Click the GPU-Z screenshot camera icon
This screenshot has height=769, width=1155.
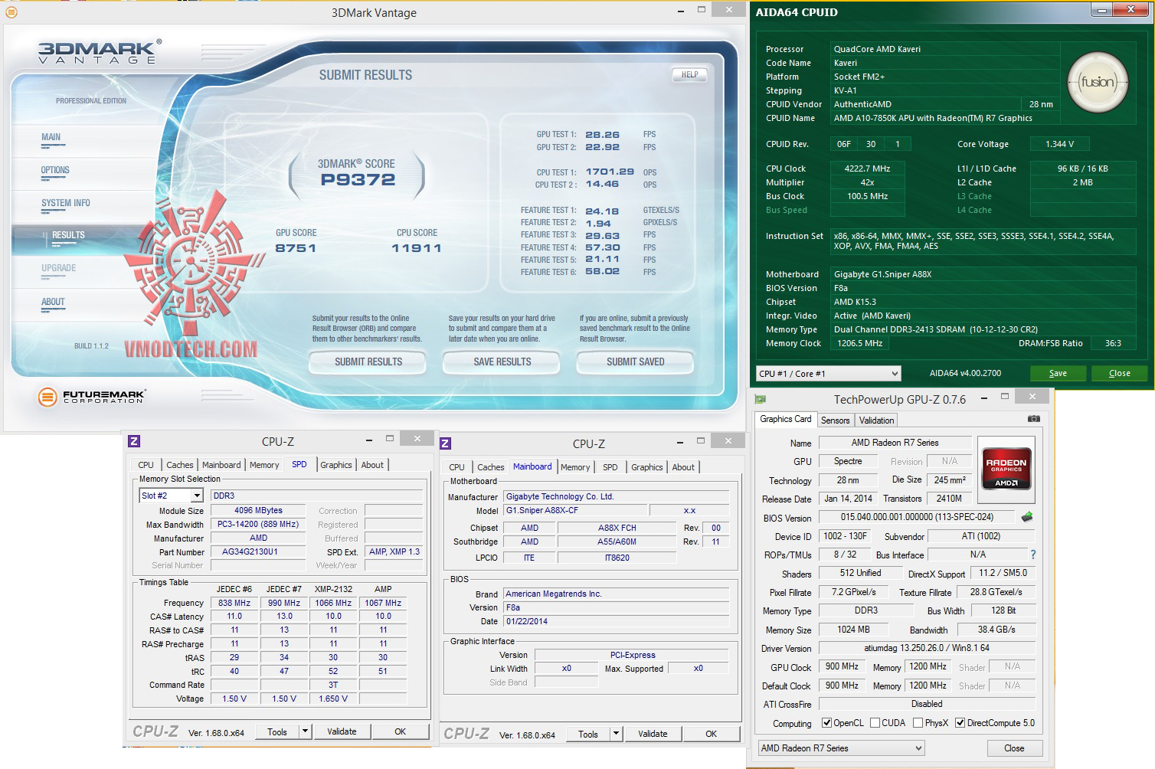pos(1033,419)
